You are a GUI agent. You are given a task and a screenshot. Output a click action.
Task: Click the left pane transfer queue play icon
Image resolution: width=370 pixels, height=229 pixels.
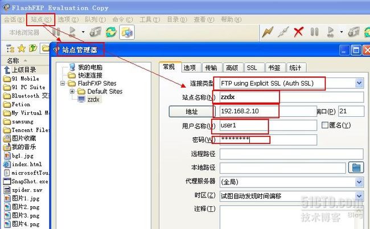[72, 32]
